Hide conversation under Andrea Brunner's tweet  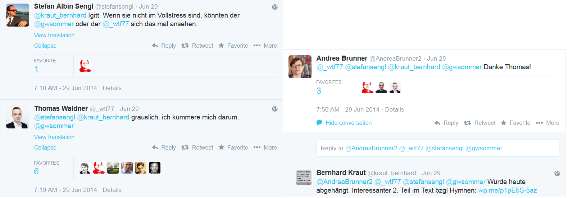tap(344, 123)
